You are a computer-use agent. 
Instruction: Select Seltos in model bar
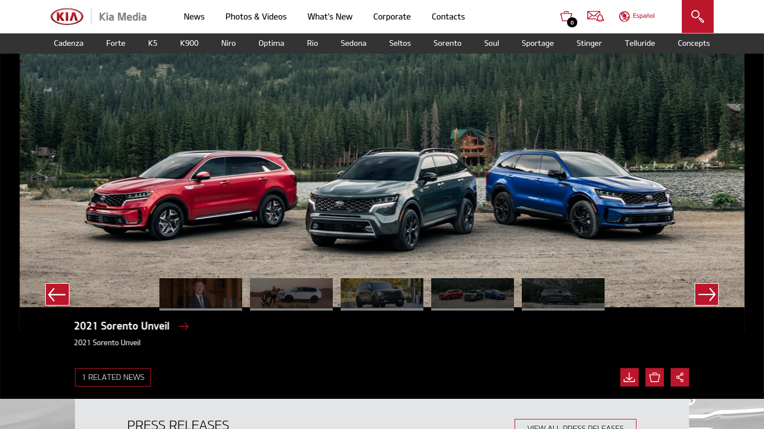click(400, 43)
